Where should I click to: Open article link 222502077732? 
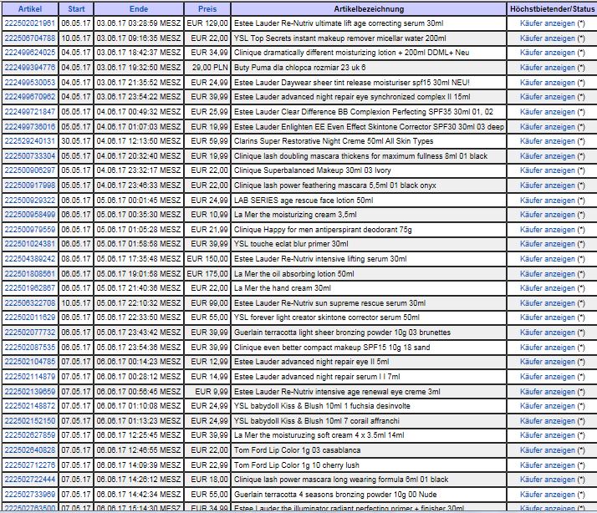pyautogui.click(x=30, y=333)
